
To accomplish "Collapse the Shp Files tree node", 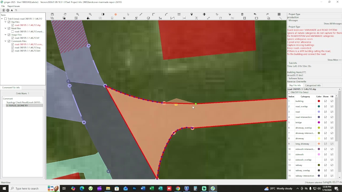I will coord(5,22).
